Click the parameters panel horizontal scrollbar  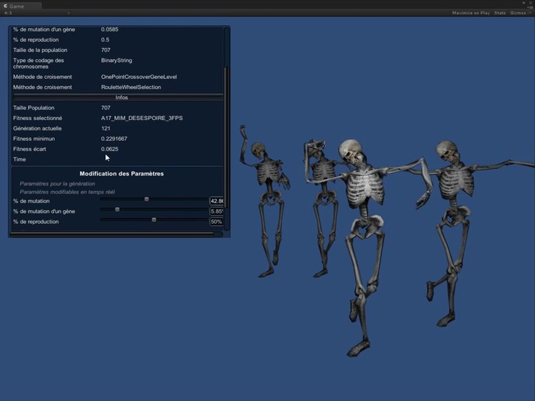coord(111,234)
